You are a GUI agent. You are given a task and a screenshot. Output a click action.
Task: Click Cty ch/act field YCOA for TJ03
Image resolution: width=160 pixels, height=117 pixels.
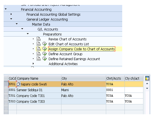[x=134, y=101]
